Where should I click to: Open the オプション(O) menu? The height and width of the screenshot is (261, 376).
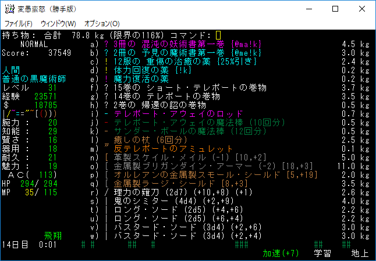(x=102, y=23)
